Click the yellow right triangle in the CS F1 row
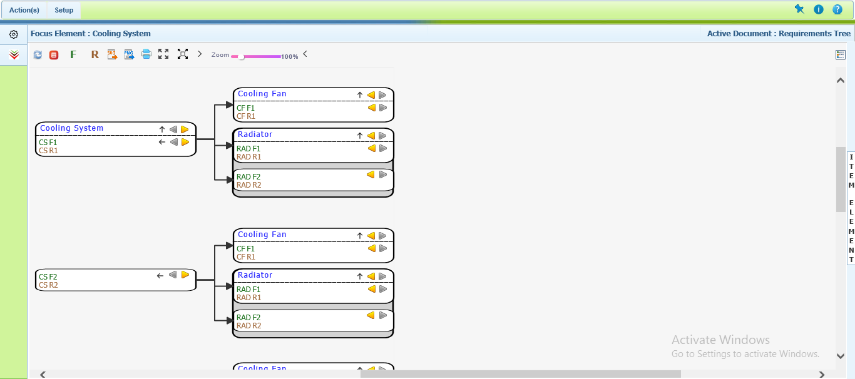 pyautogui.click(x=185, y=142)
